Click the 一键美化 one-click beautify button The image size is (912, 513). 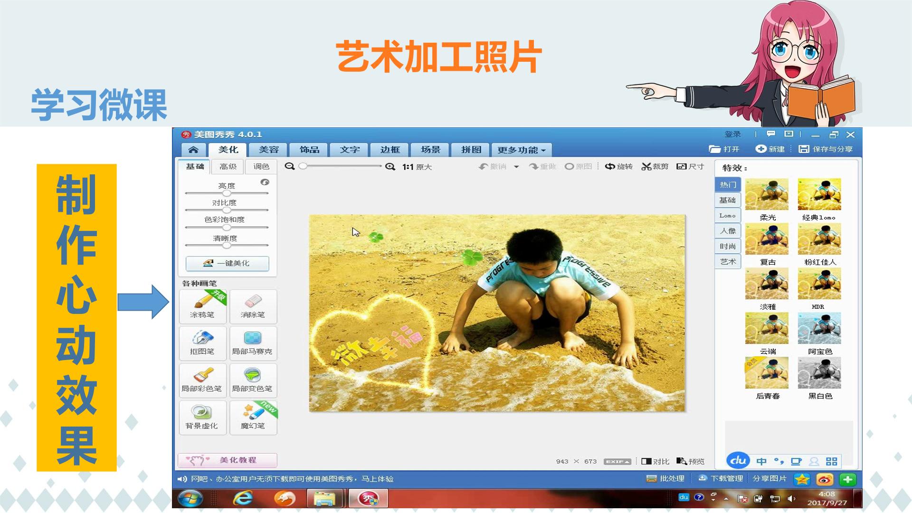click(x=227, y=263)
